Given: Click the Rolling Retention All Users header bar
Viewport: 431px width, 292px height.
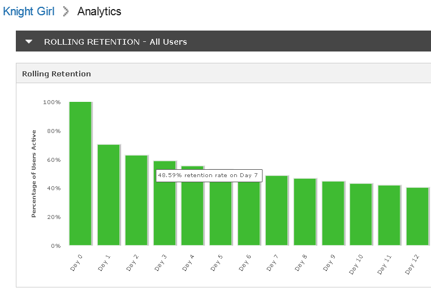Looking at the screenshot, I should [223, 41].
